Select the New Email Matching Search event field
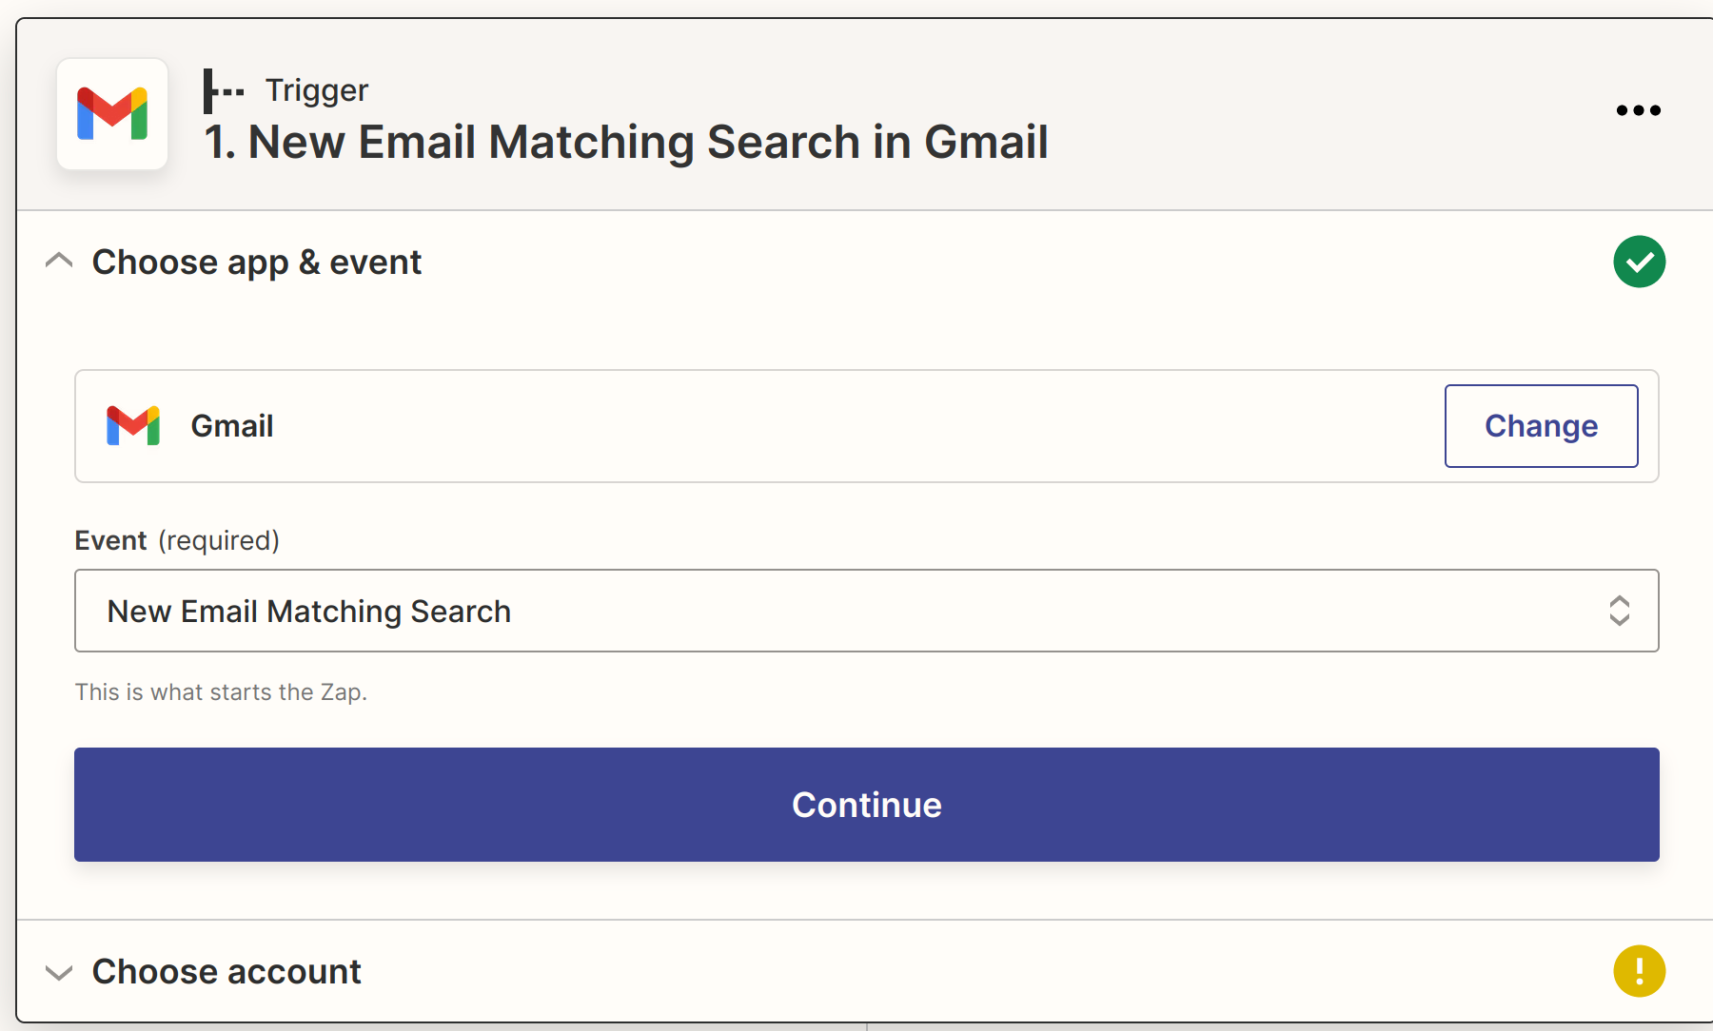This screenshot has width=1713, height=1031. point(867,611)
